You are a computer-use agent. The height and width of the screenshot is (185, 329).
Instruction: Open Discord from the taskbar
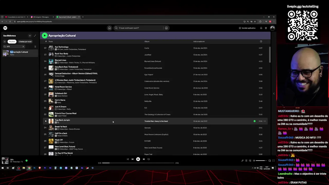(x=66, y=168)
